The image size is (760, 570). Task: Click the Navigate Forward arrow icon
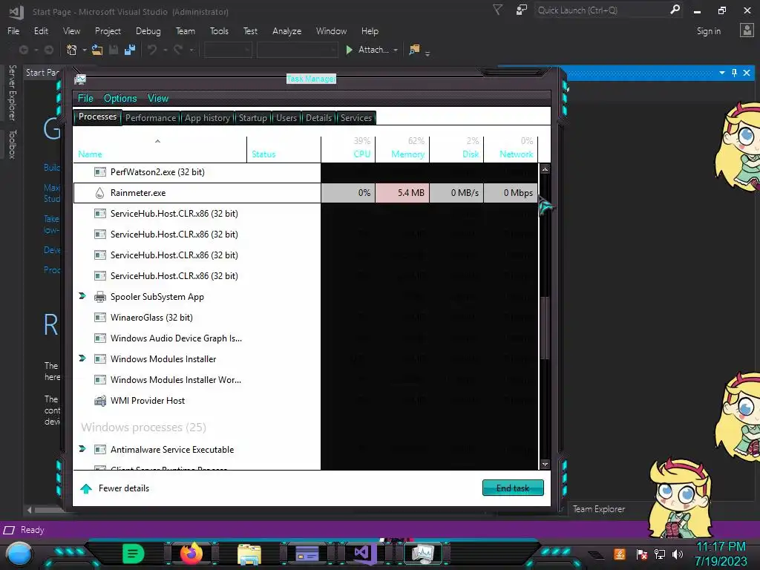pyautogui.click(x=48, y=50)
